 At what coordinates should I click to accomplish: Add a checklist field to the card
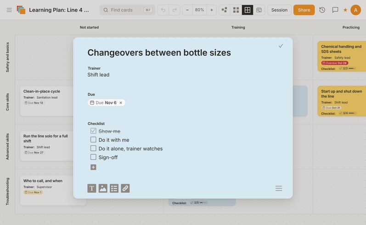114,188
